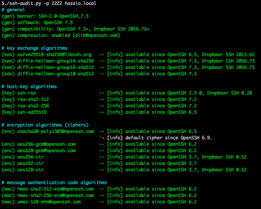Image resolution: width=261 pixels, height=209 pixels.
Task: Select diffie-hellman-group16-sha512 entry
Action: pos(128,67)
